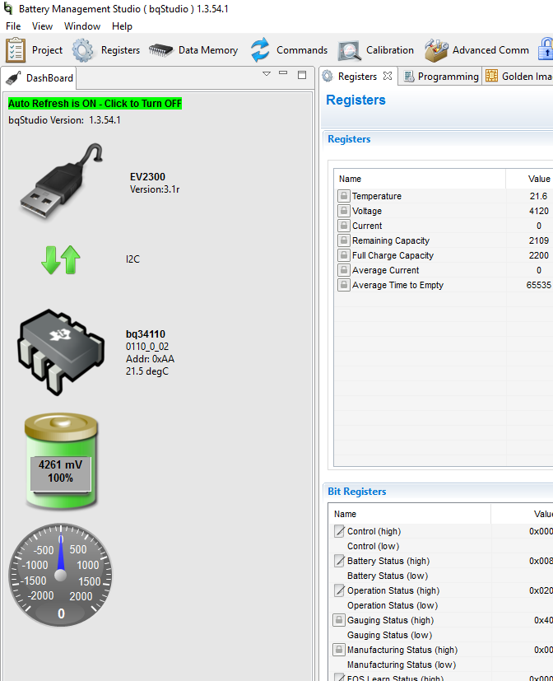
Task: Close the Registers tab
Action: (x=388, y=76)
